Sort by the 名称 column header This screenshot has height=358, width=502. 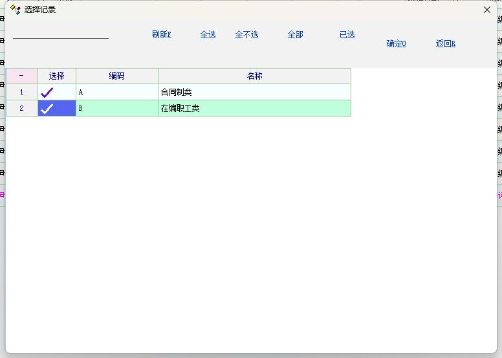[x=254, y=76]
